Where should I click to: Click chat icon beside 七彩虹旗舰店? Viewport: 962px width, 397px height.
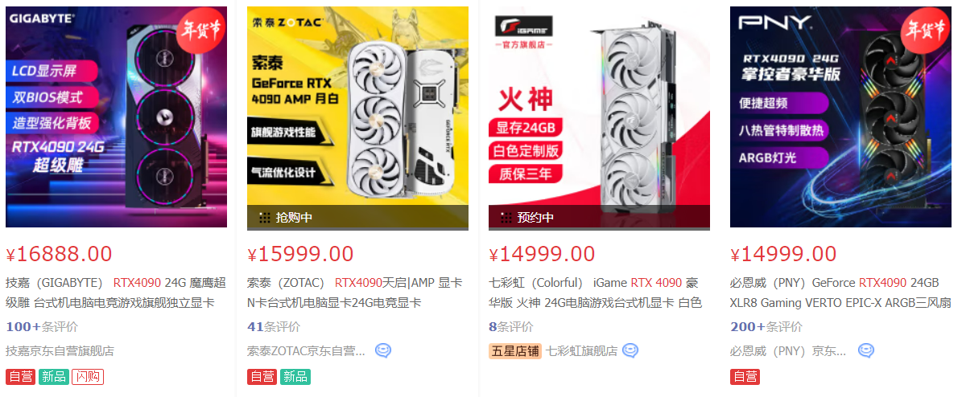(x=630, y=351)
